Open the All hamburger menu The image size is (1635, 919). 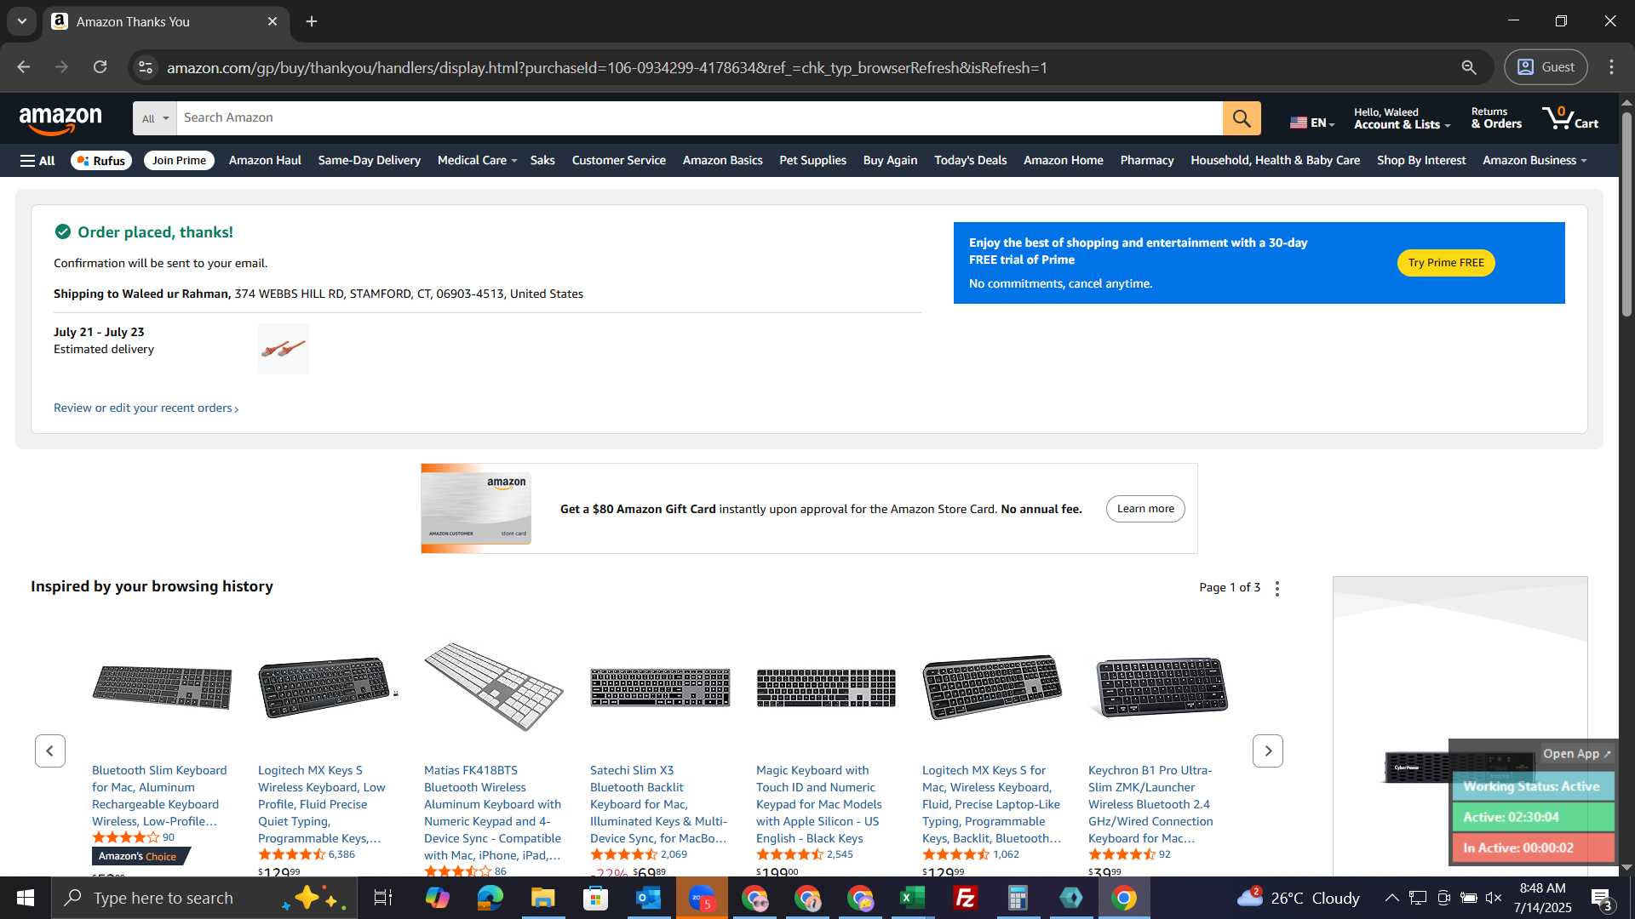pos(37,160)
